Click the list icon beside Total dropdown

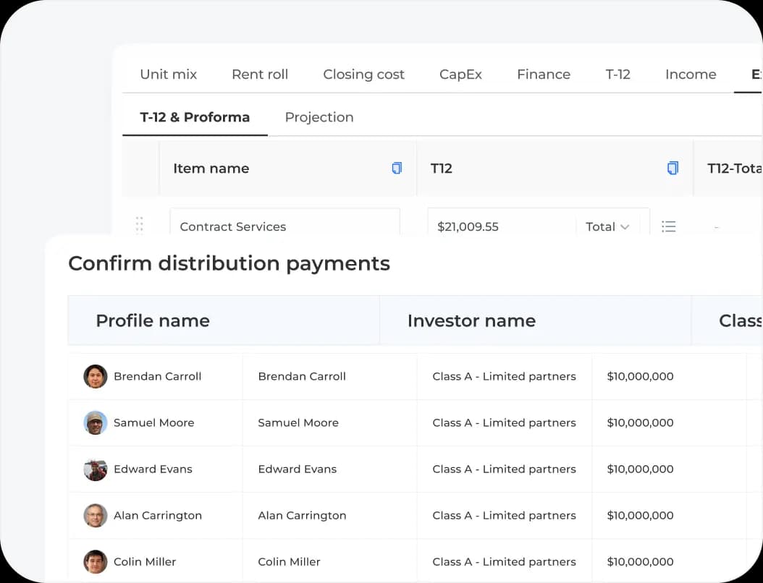tap(669, 226)
